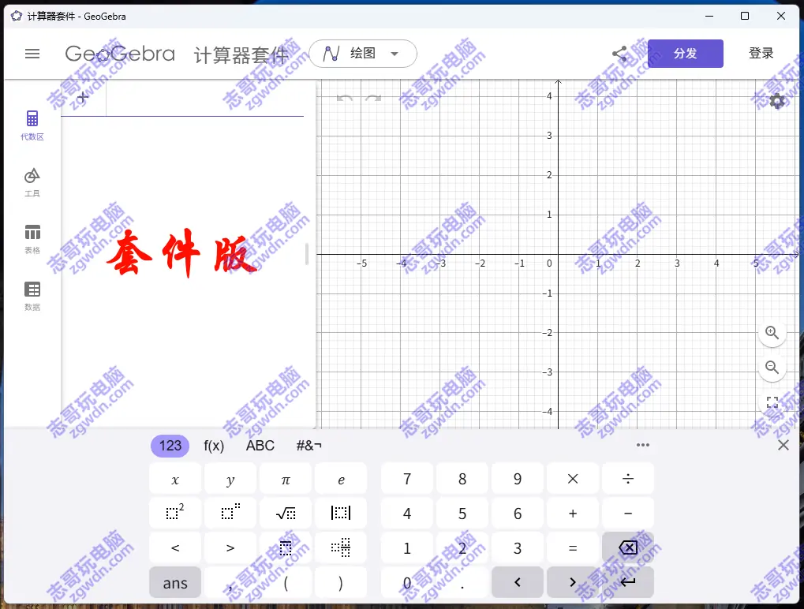Image resolution: width=804 pixels, height=609 pixels.
Task: Click the redo arrow
Action: pyautogui.click(x=372, y=98)
